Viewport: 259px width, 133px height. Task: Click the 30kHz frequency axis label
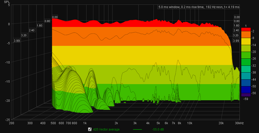pyautogui.click(x=240, y=123)
